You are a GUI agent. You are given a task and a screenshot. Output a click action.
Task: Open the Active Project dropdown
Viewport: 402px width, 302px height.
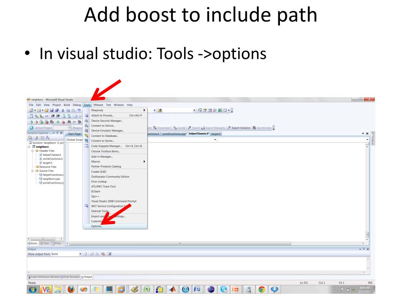click(69, 128)
